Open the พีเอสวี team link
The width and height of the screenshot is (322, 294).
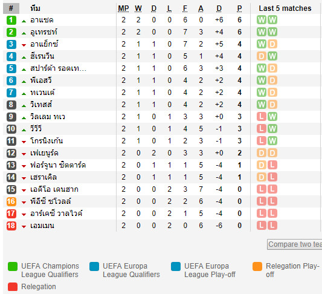click(41, 80)
